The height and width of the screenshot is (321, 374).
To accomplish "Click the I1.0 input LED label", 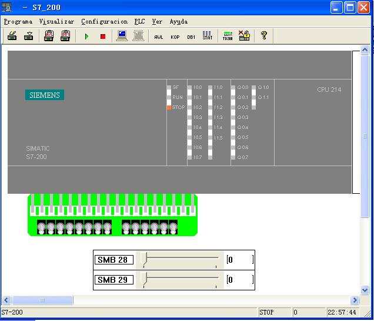I will click(x=218, y=87).
